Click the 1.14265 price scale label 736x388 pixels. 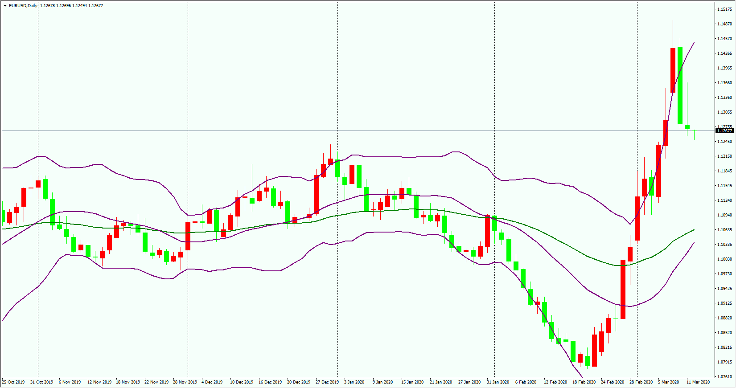point(724,53)
